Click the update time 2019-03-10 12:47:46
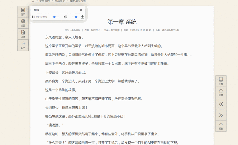Screen dimensions: 238x145 tap(141, 30)
